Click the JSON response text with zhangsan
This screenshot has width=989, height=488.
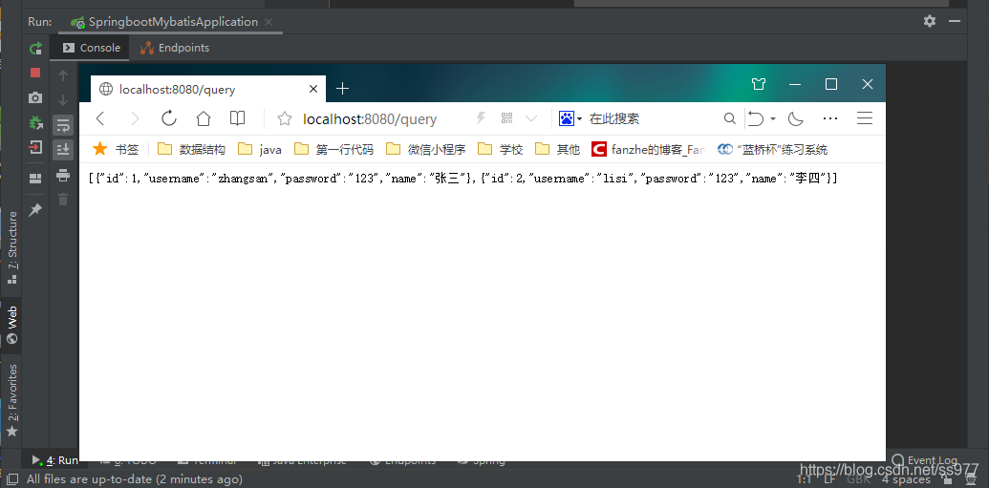pos(462,179)
